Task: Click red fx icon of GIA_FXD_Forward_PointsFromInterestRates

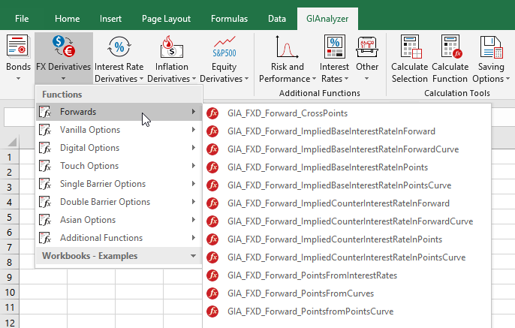Action: pyautogui.click(x=212, y=275)
